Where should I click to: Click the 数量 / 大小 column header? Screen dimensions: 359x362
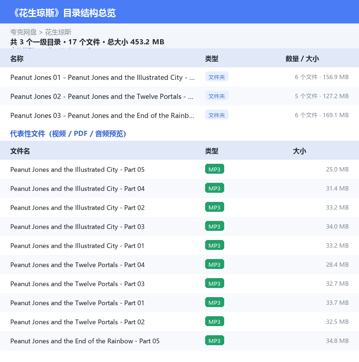pyautogui.click(x=302, y=59)
